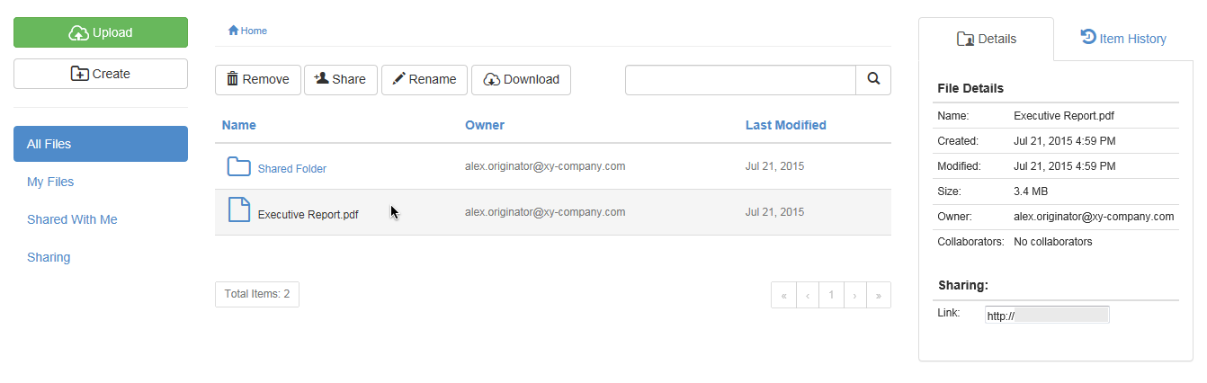
Task: Click the Home breadcrumb icon
Action: point(233,31)
